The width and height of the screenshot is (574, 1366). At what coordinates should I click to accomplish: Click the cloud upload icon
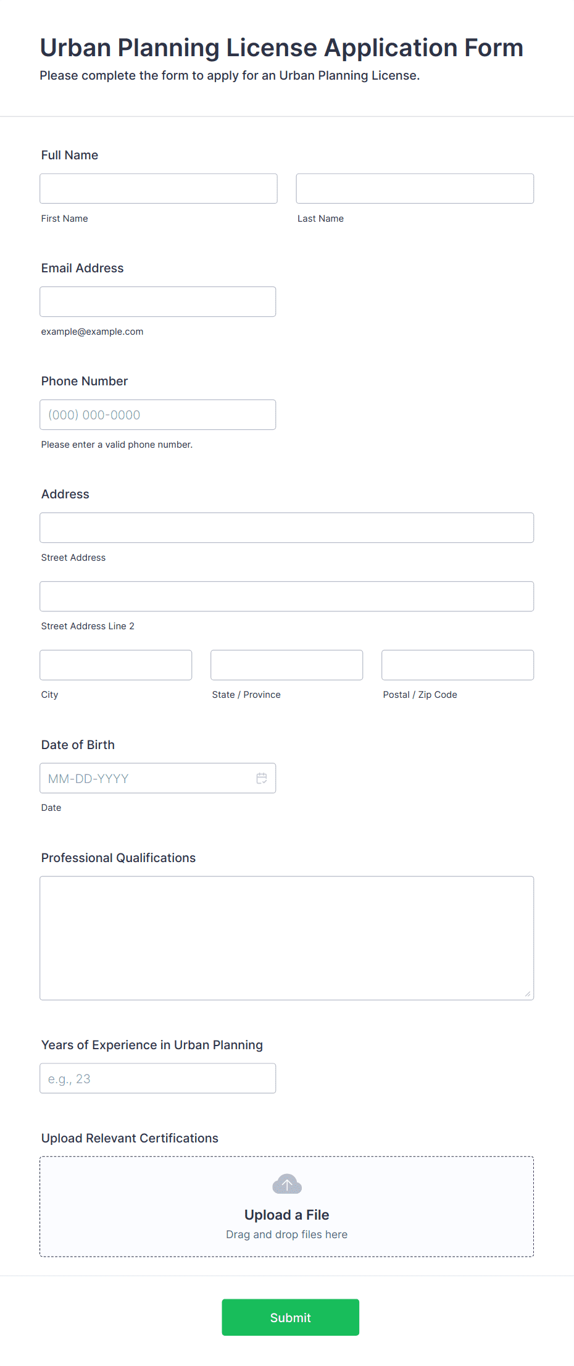coord(287,1184)
